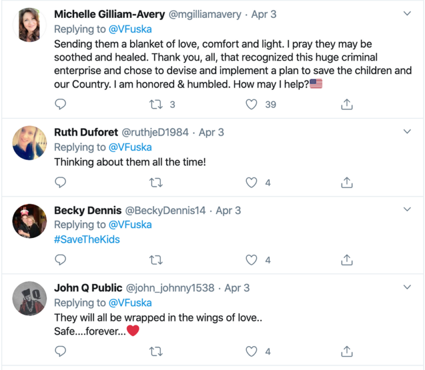Expand Becky Dennis tweet options menu
Screen dimensions: 425x370
click(x=407, y=210)
